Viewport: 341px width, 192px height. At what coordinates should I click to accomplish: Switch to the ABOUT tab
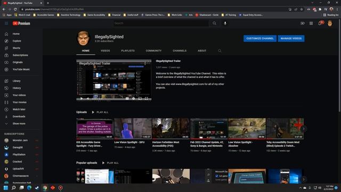(202, 51)
